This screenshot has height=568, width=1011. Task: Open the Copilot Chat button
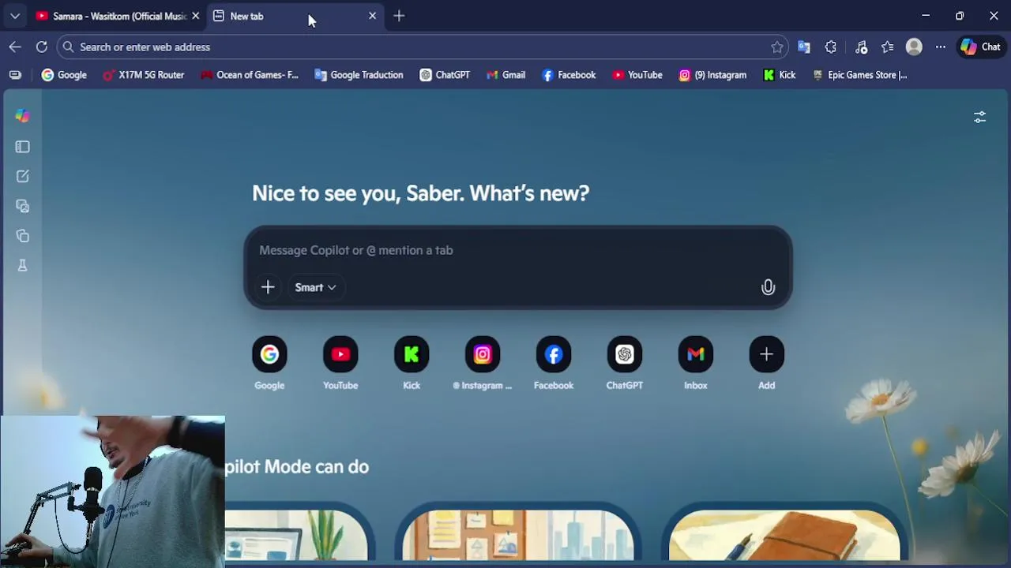point(981,47)
